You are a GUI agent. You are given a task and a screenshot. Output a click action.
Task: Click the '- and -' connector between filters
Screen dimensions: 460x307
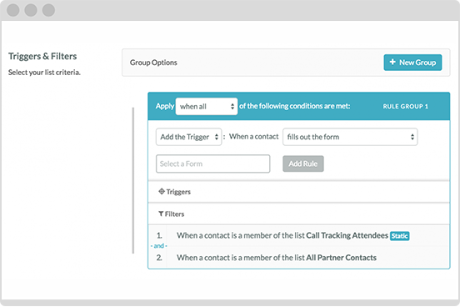point(158,245)
